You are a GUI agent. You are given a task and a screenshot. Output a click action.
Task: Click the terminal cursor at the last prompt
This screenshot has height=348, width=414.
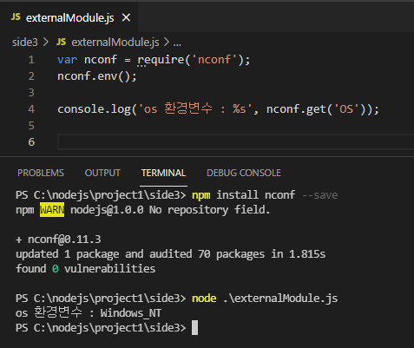(x=195, y=328)
